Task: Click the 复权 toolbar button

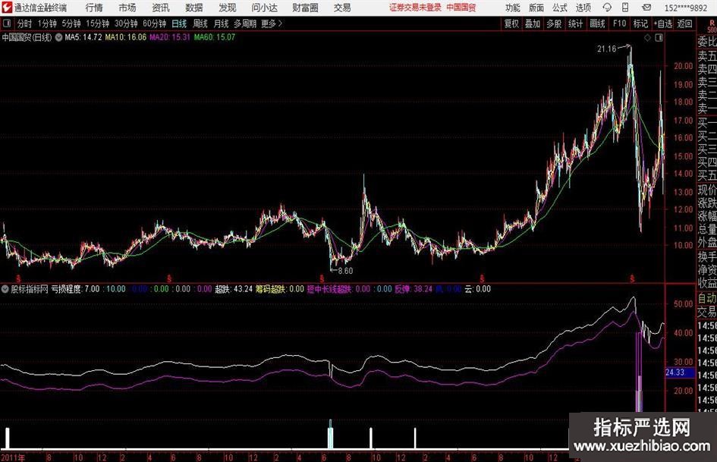Action: (511, 24)
